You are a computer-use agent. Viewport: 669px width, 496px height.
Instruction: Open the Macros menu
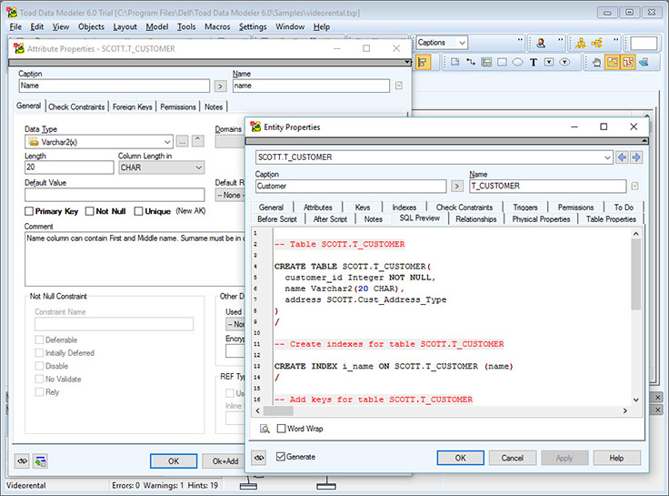pyautogui.click(x=216, y=27)
